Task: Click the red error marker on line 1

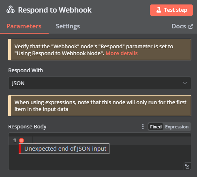Action: (x=21, y=141)
